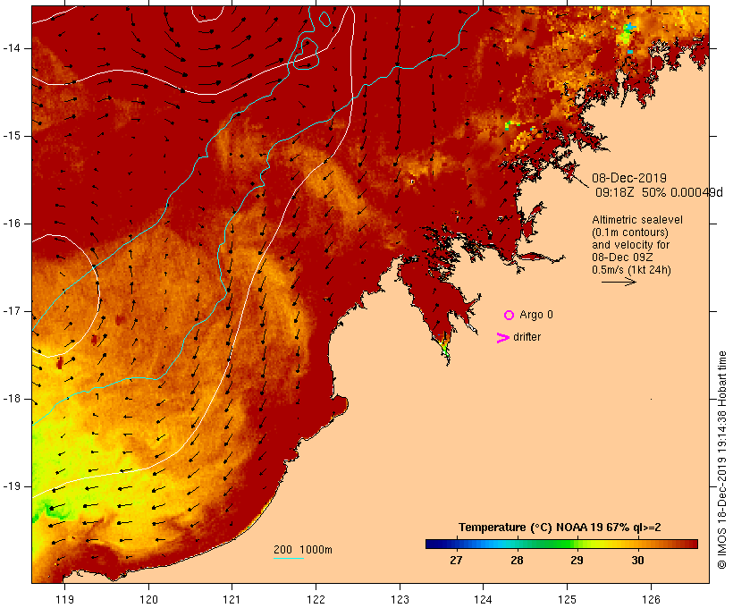Viewport: 733px width, 608px height.
Task: Click the 28 value on the temperature scale
Action: coord(517,561)
